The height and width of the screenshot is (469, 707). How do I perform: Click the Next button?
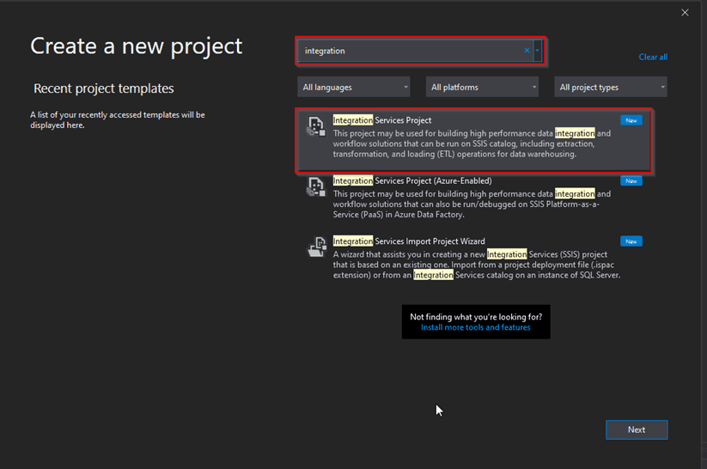[x=637, y=429]
